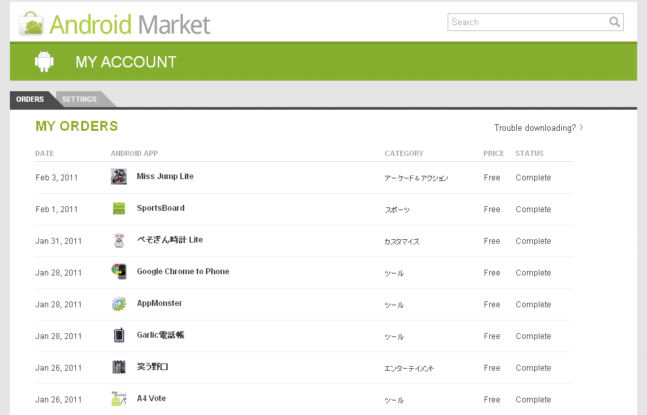Click the search magnifying glass icon

click(615, 22)
